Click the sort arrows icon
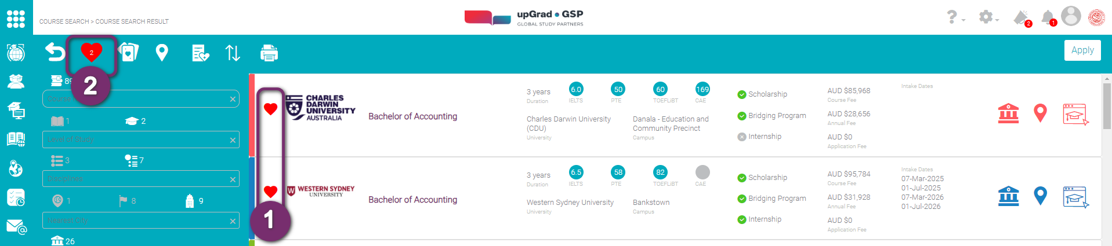1112x246 pixels. click(233, 53)
